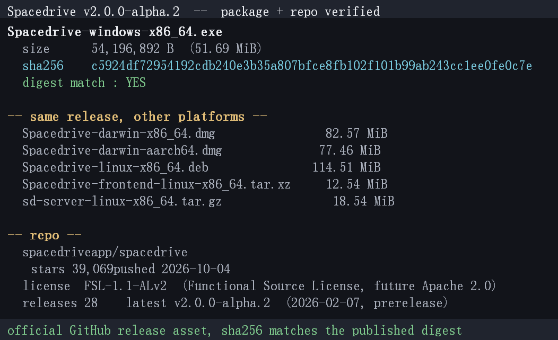558x340 pixels.
Task: Open the spacedriveapp/spacedrive repo name
Action: [x=104, y=252]
